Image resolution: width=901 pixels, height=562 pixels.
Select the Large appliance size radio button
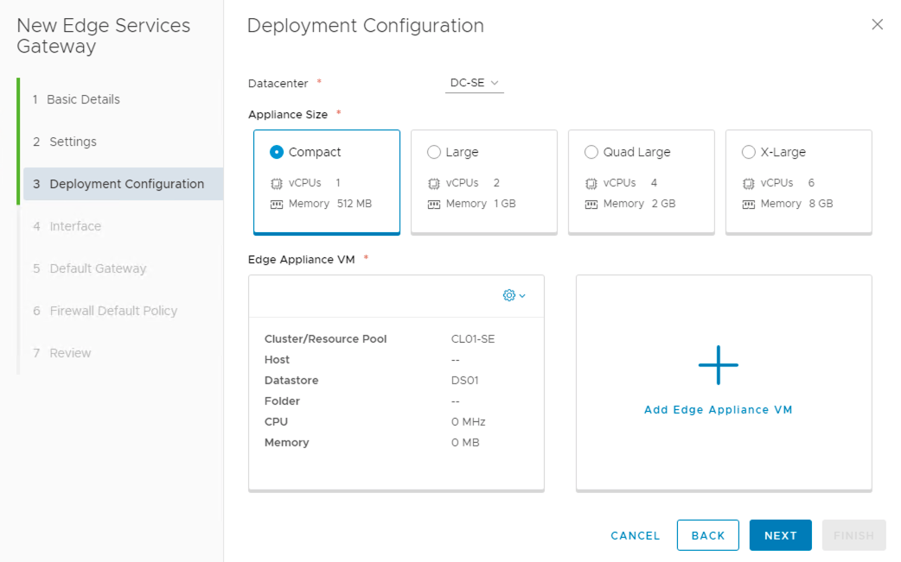[x=434, y=152]
